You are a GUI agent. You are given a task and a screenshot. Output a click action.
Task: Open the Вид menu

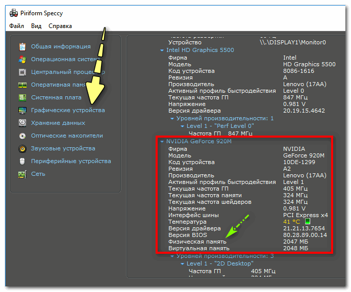point(36,26)
